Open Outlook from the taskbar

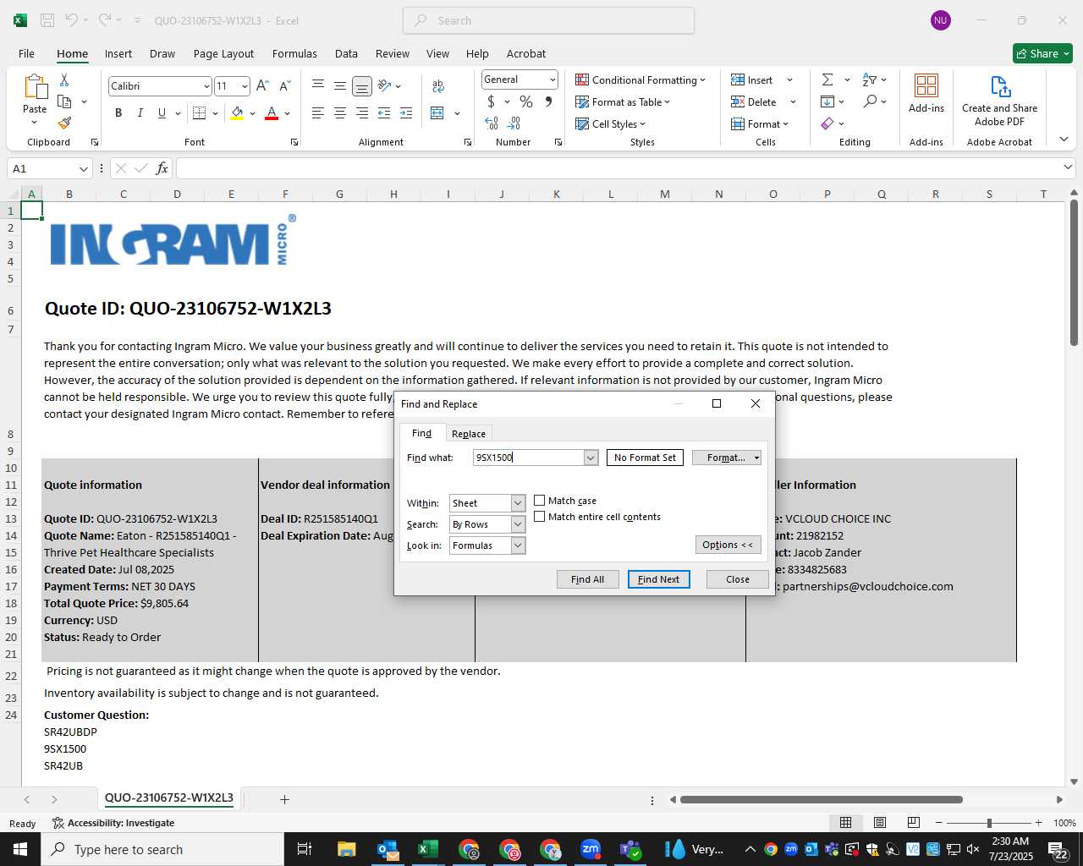tap(388, 849)
